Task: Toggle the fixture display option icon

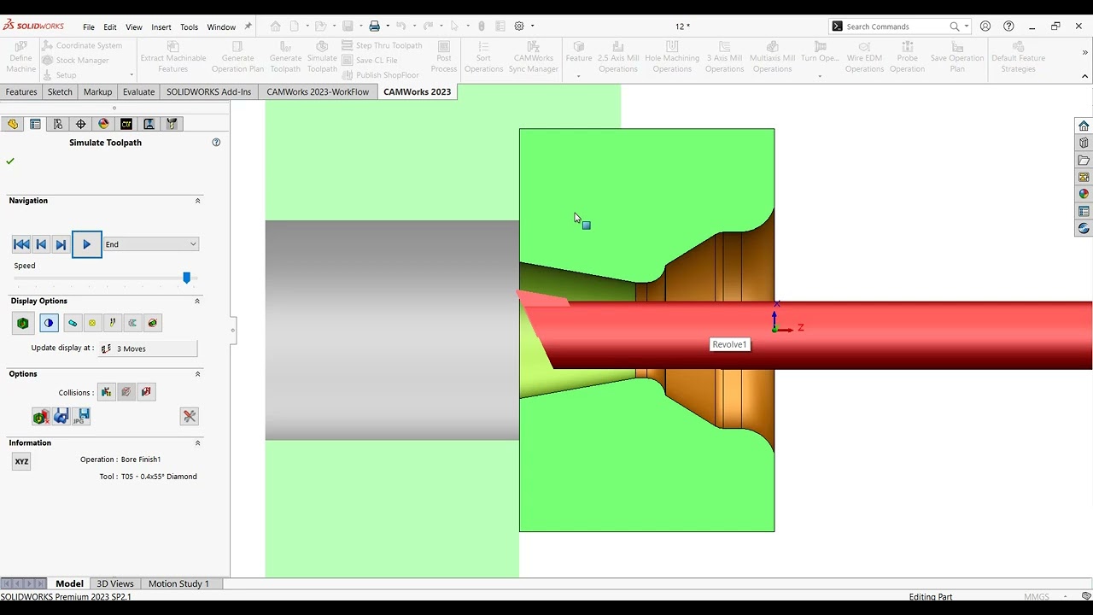Action: (x=132, y=323)
